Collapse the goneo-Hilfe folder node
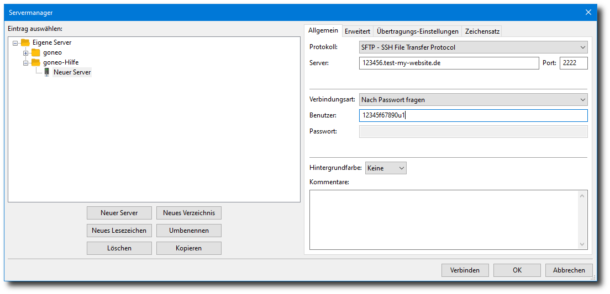 click(x=25, y=63)
